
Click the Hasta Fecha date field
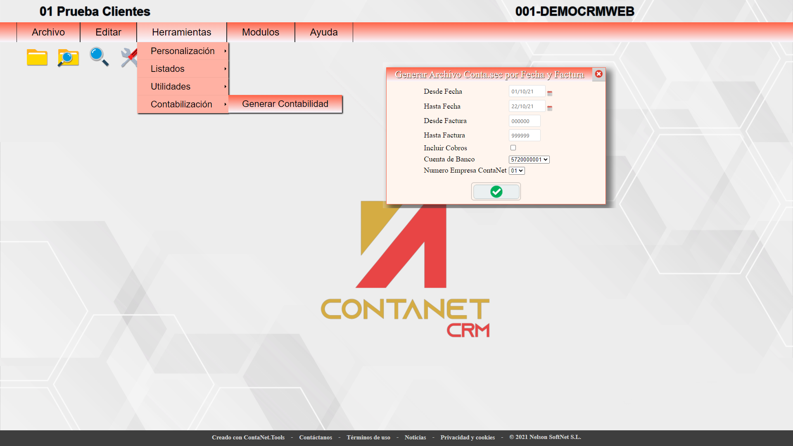click(x=527, y=107)
